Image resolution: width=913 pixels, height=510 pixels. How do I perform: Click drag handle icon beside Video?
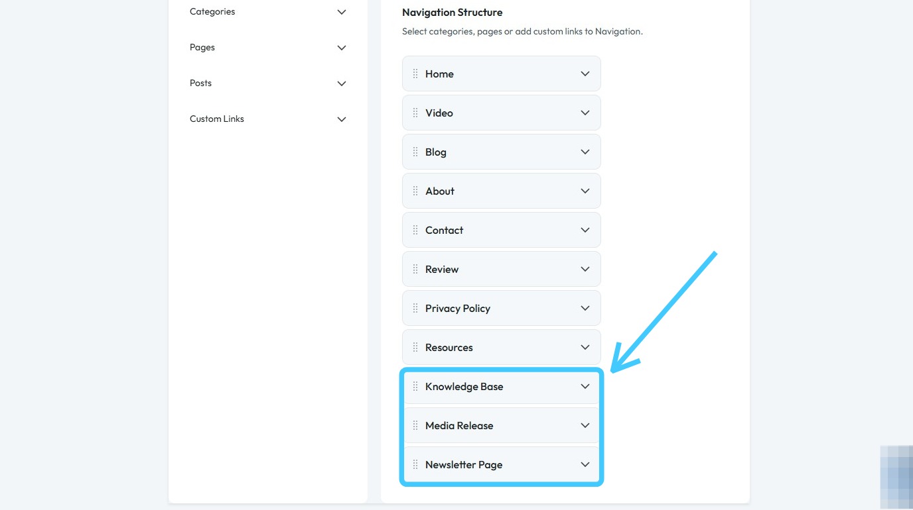pos(415,113)
